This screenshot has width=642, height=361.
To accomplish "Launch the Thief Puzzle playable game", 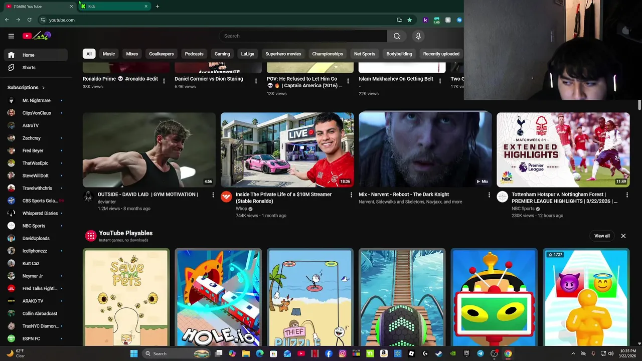I will coord(310,297).
